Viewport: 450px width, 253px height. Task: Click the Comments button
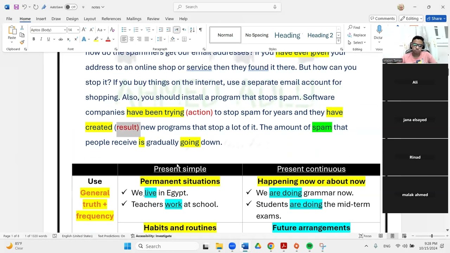pyautogui.click(x=382, y=19)
